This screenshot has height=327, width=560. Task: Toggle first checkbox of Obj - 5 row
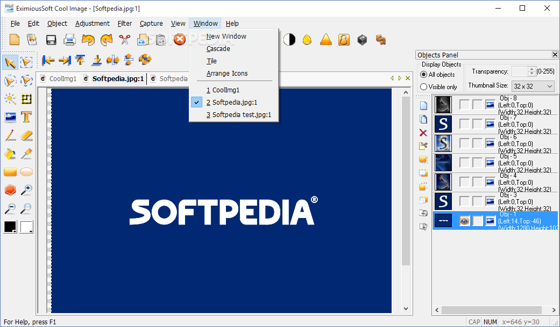click(x=464, y=163)
